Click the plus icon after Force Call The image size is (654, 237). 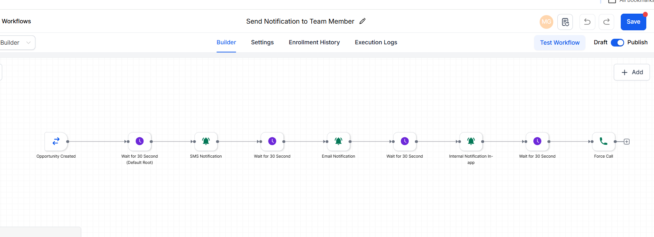[626, 142]
